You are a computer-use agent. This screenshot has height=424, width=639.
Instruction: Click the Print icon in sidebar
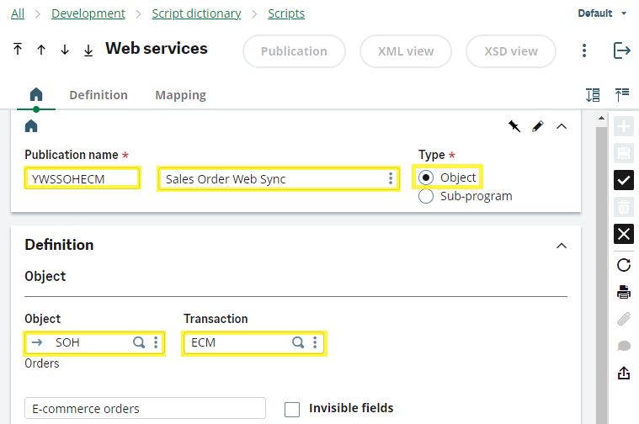point(624,292)
